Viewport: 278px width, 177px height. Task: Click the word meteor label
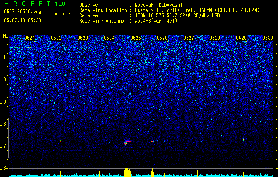click(x=63, y=14)
